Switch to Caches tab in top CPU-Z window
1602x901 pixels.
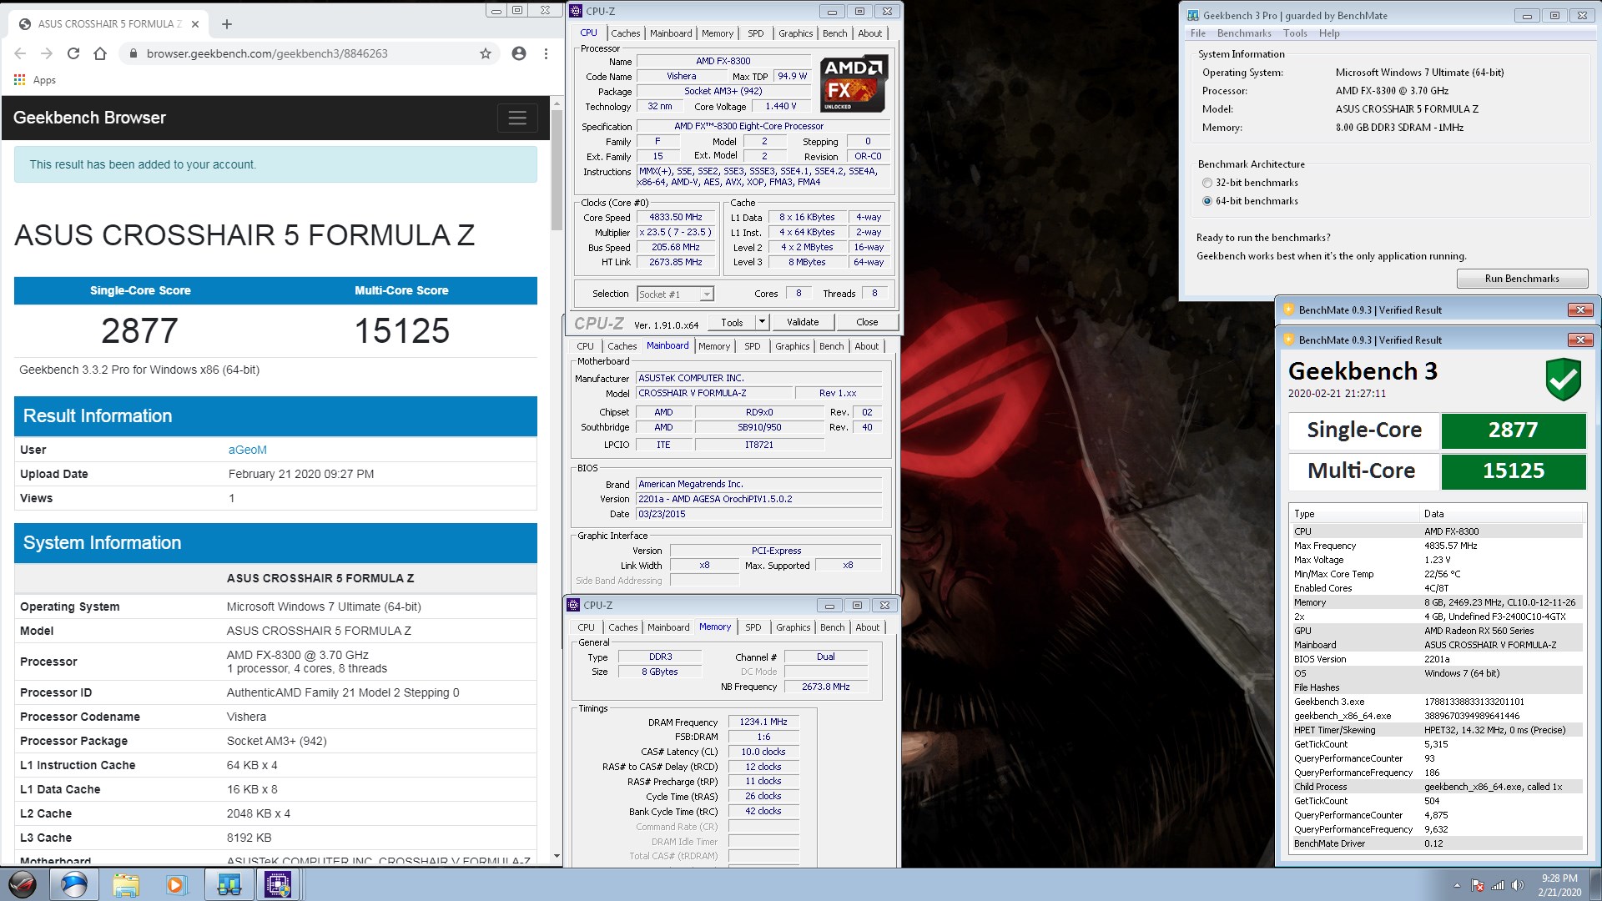pos(625,33)
